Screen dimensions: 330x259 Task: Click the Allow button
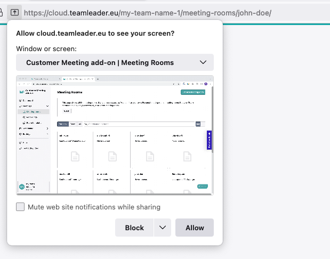point(195,228)
